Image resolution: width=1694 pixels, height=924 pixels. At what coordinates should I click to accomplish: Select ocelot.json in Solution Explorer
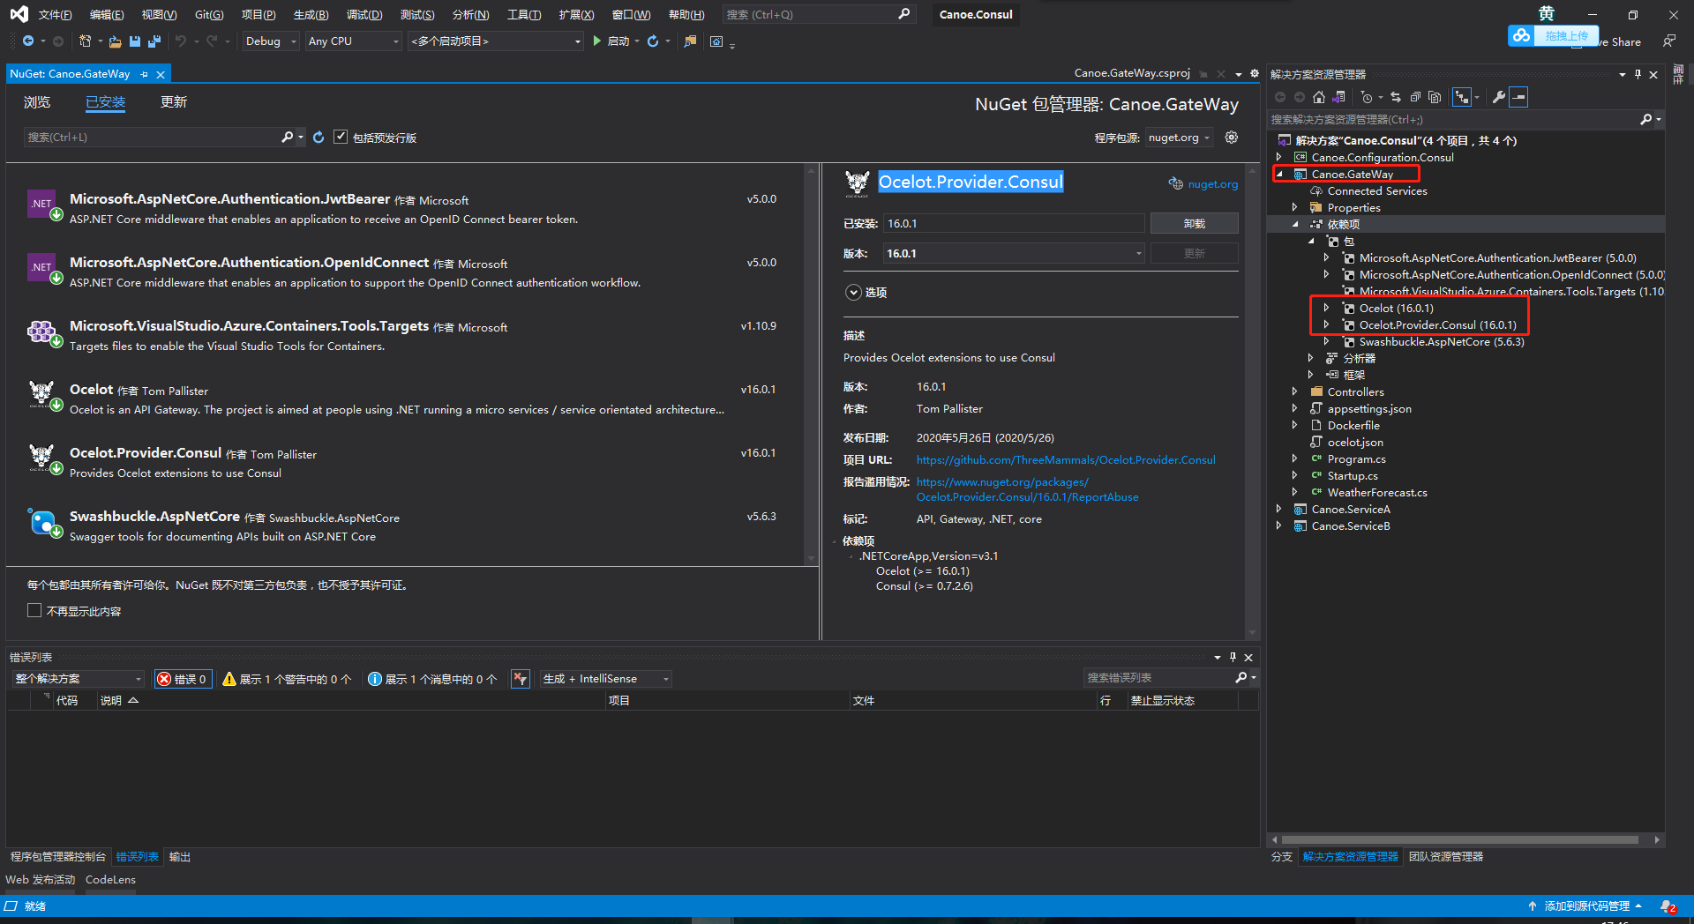pos(1355,442)
